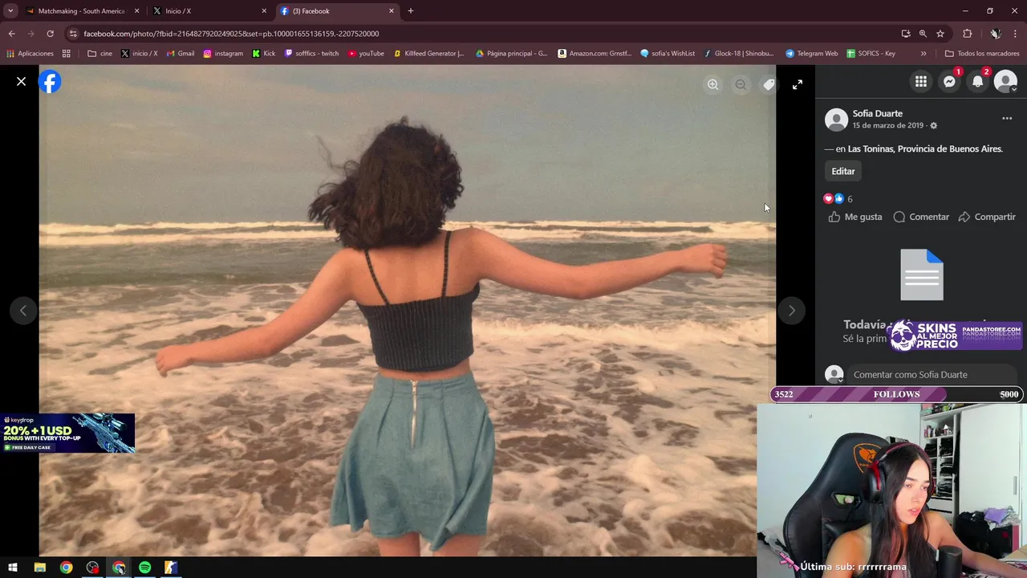Open the account profile menu

[x=1005, y=81]
